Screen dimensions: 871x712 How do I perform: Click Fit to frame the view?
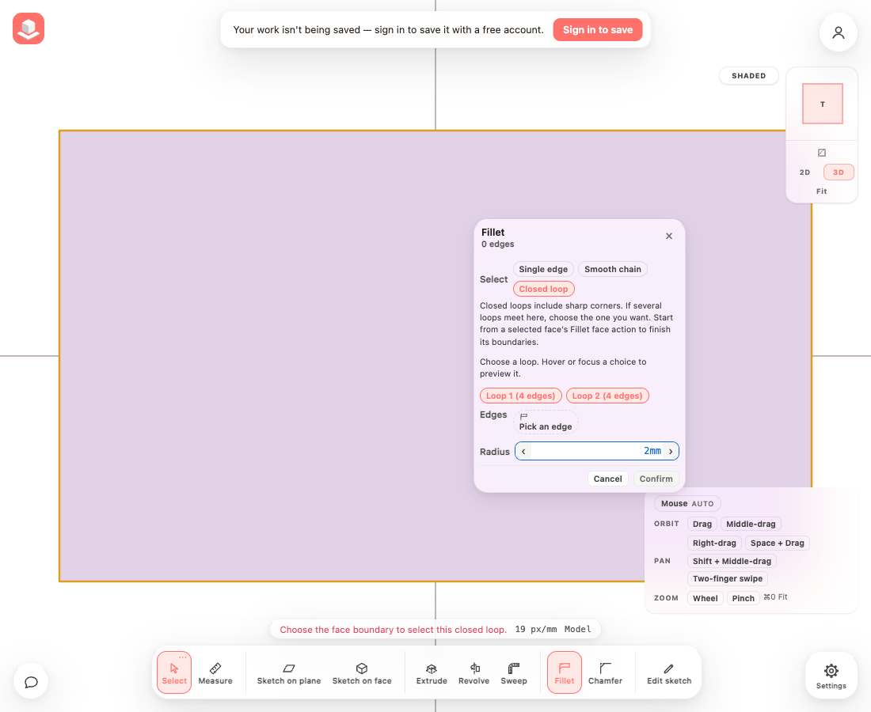pyautogui.click(x=822, y=191)
